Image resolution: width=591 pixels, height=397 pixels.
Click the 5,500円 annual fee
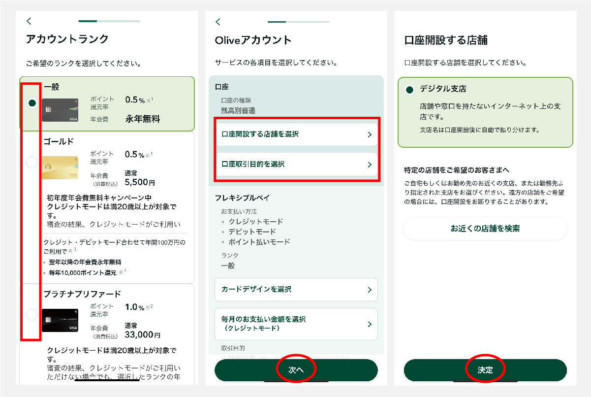[x=140, y=182]
